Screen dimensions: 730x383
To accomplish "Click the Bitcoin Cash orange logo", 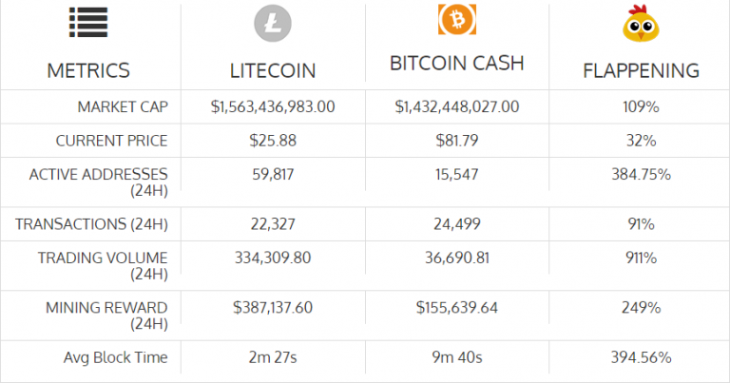I will click(x=457, y=20).
